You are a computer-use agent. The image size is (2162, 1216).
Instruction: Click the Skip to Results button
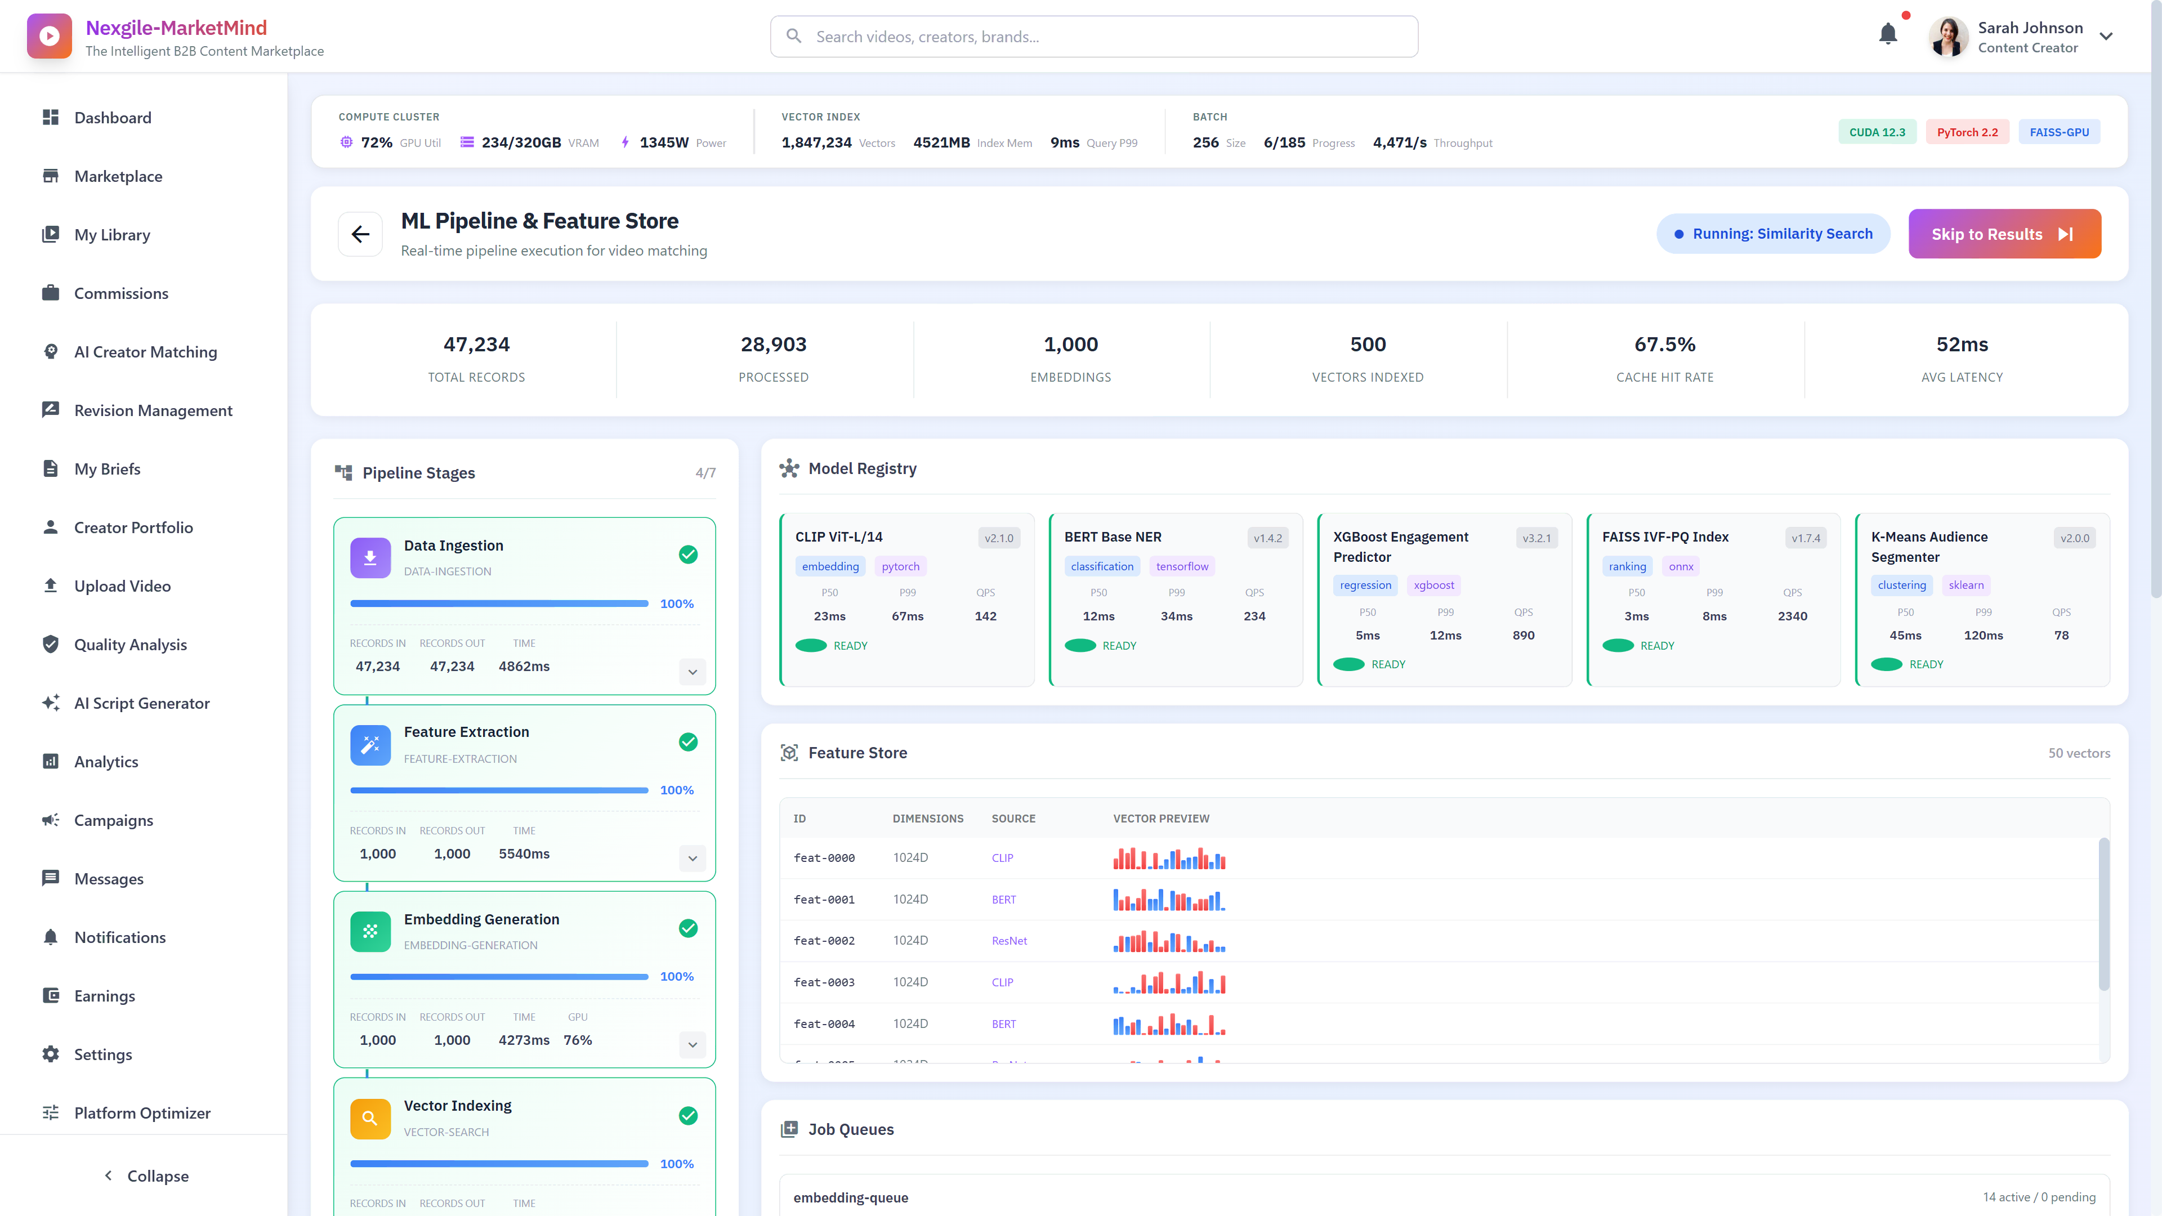pyautogui.click(x=2004, y=233)
